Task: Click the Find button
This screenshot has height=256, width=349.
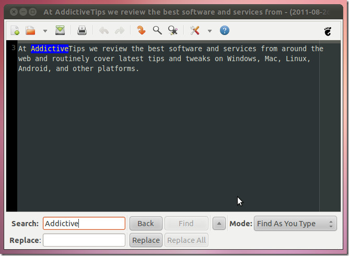Action: [x=187, y=223]
